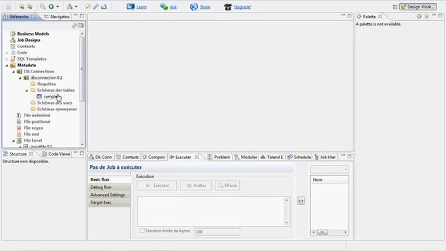Open the Db Conn tab
Screen dimensions: 446x251
point(100,157)
